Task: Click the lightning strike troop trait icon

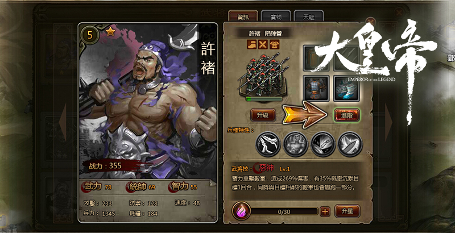Action: coord(268,144)
